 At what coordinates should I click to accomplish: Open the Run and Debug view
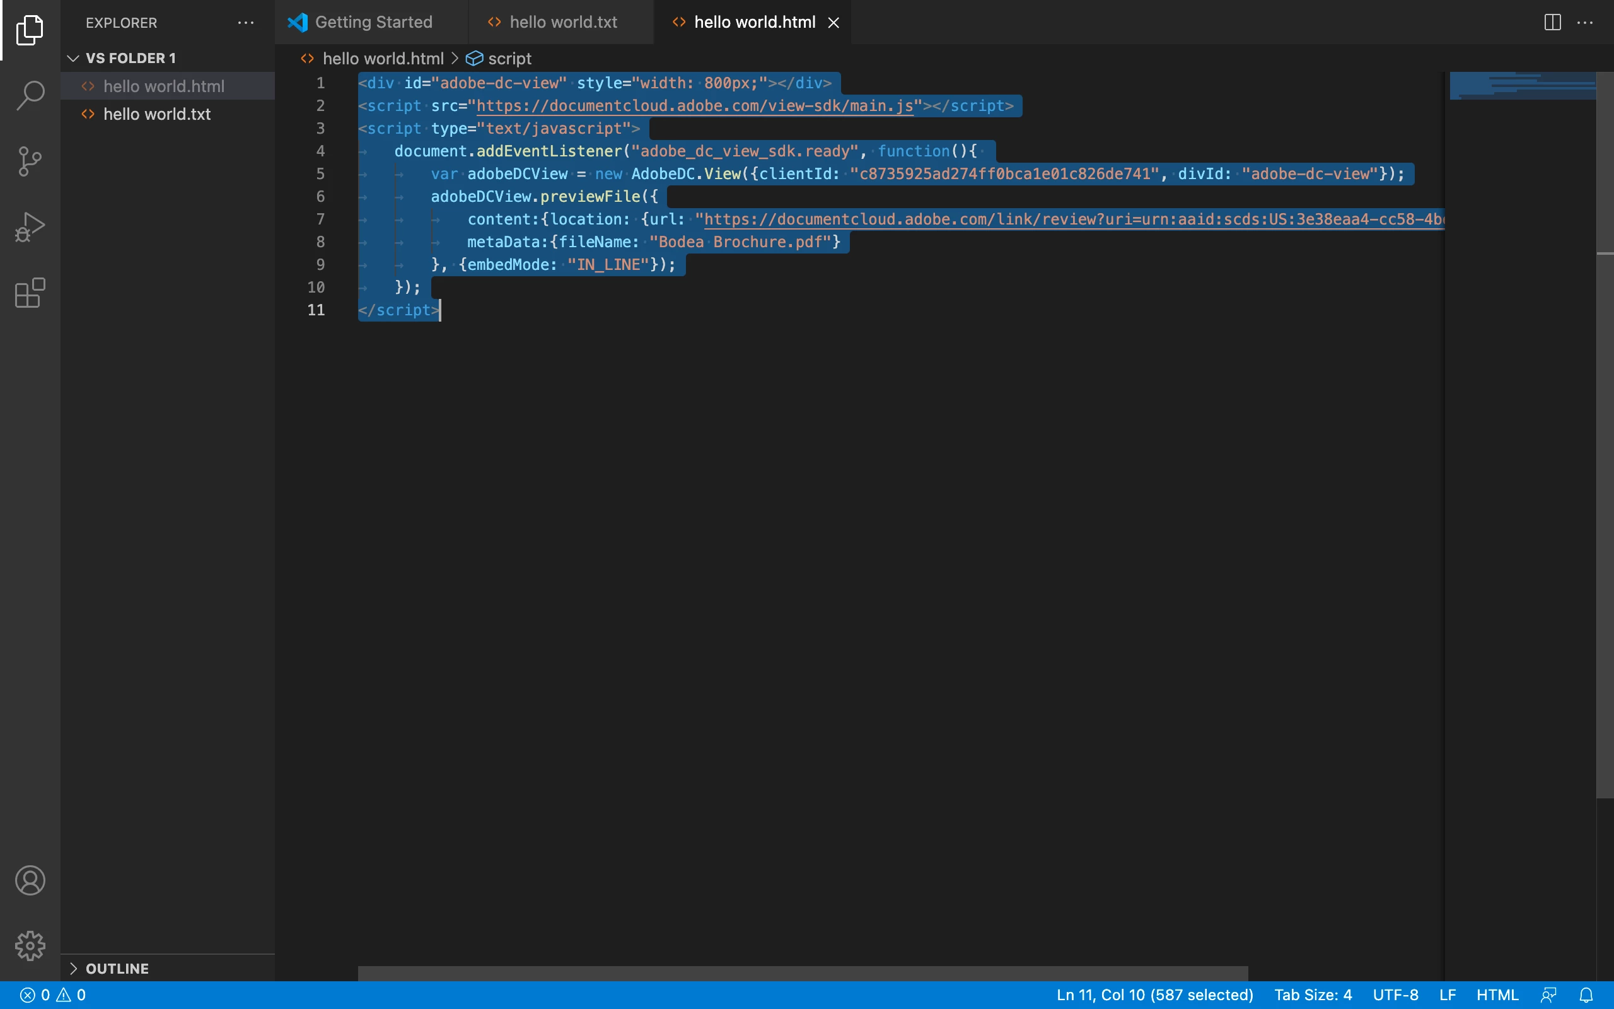coord(30,227)
